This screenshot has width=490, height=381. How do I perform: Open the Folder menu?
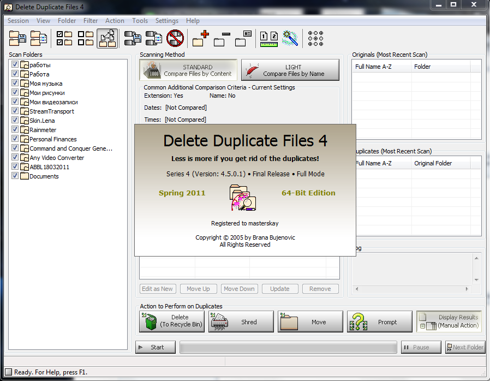coord(67,21)
